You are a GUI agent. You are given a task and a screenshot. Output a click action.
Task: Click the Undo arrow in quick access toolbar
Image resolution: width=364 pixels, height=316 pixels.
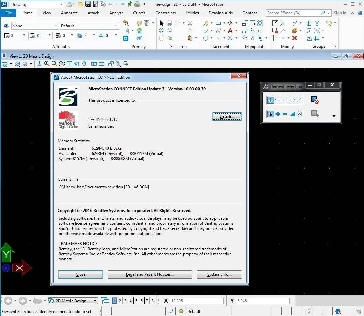[x=111, y=4]
